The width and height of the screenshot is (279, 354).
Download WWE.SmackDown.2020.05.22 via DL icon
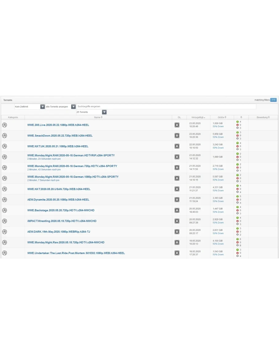click(x=177, y=135)
